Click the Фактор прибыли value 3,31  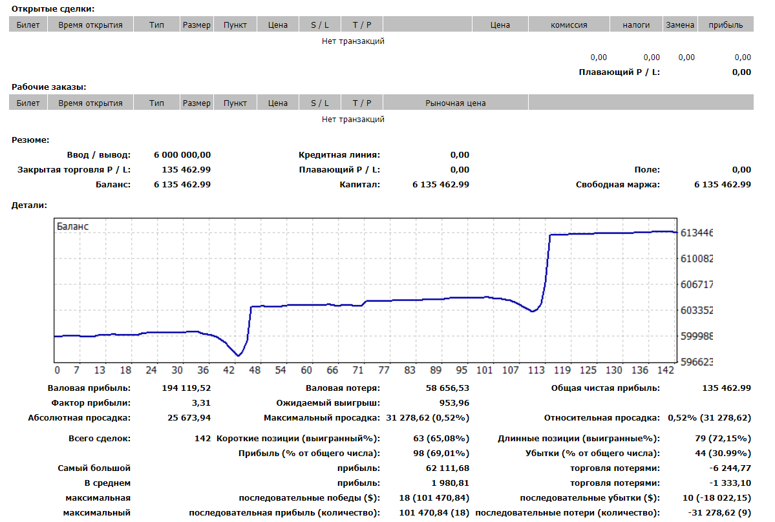point(201,402)
